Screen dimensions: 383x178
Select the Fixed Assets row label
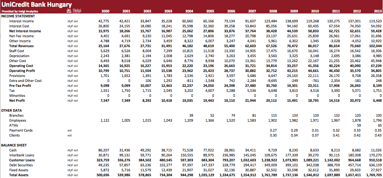(x=19, y=170)
